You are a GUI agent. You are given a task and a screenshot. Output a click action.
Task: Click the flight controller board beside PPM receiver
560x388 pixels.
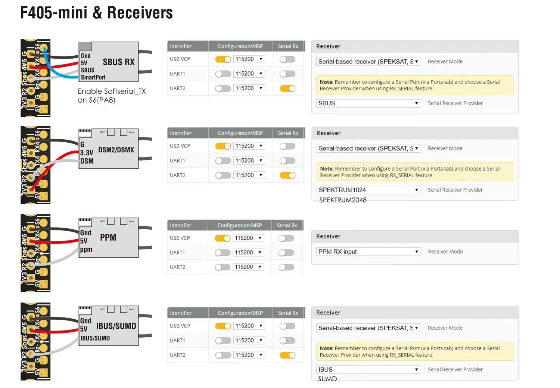click(x=35, y=253)
